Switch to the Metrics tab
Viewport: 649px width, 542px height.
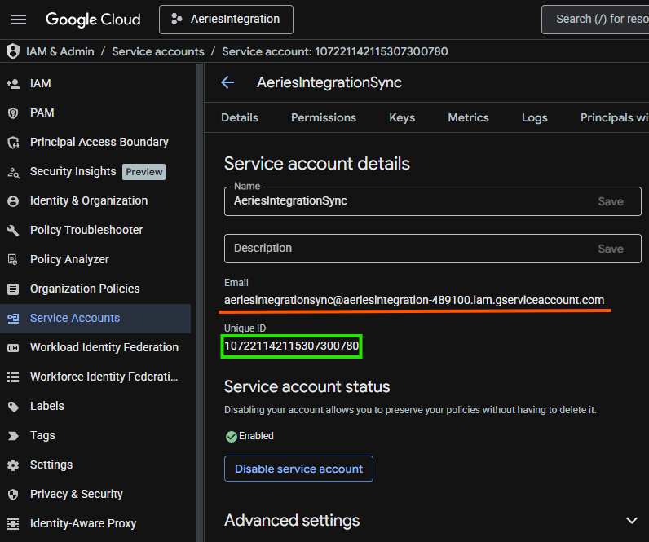coord(468,118)
